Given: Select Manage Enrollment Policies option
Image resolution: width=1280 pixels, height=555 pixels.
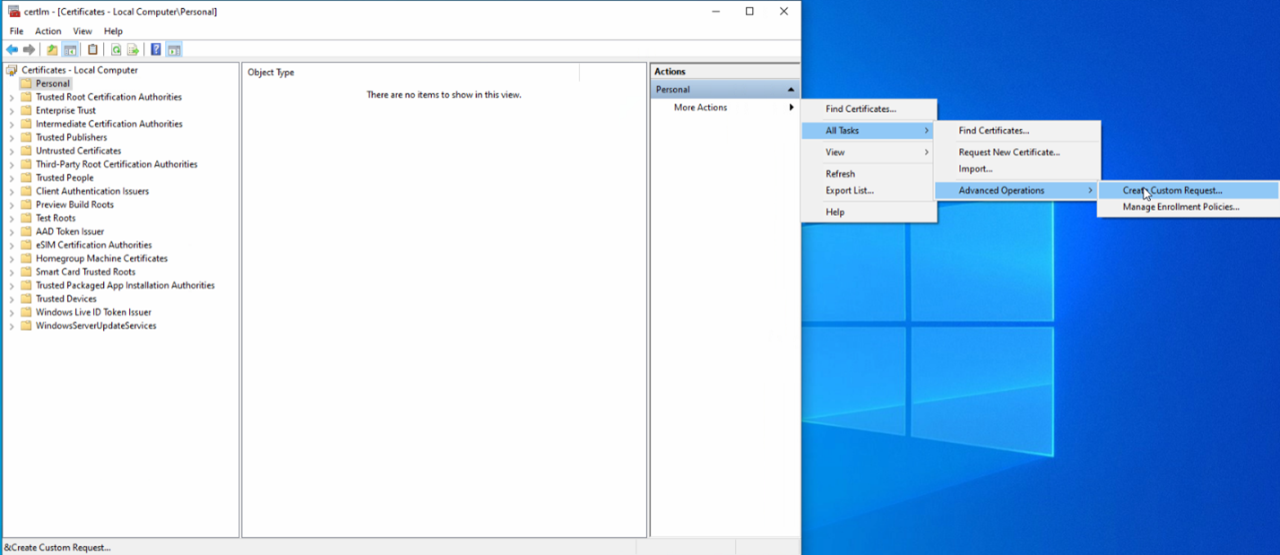Looking at the screenshot, I should pyautogui.click(x=1180, y=206).
